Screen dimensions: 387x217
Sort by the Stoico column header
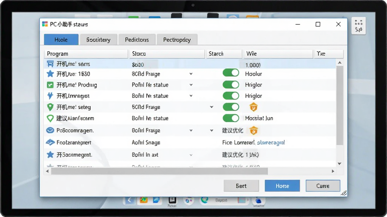tap(167, 53)
